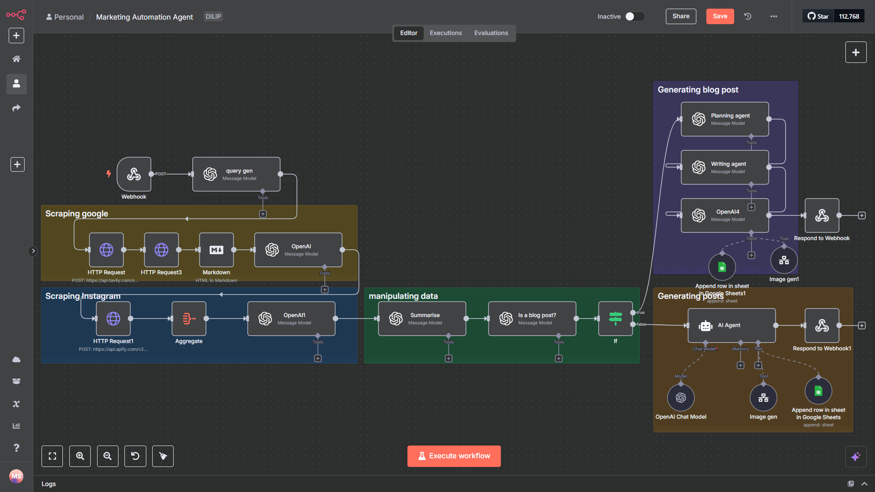875x492 pixels.
Task: Fit workflow to view using corner brackets icon
Action: tap(52, 456)
